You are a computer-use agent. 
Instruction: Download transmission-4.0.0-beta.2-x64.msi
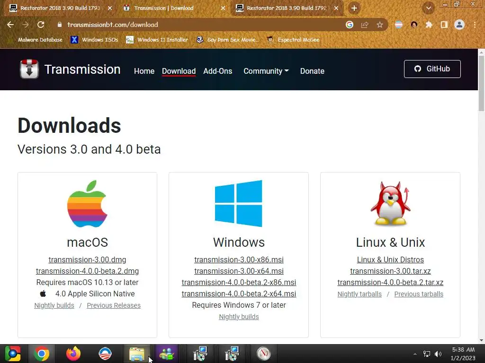tap(239, 294)
